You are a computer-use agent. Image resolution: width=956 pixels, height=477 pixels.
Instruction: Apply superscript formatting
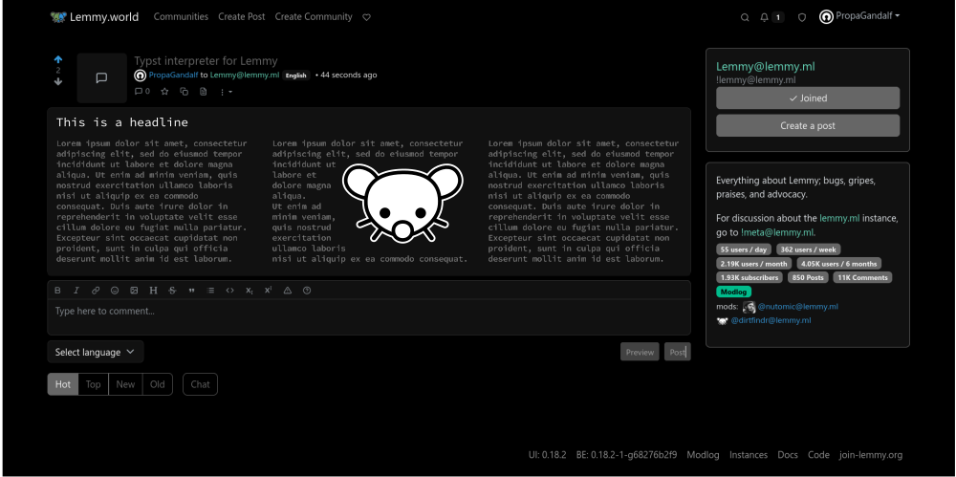269,291
